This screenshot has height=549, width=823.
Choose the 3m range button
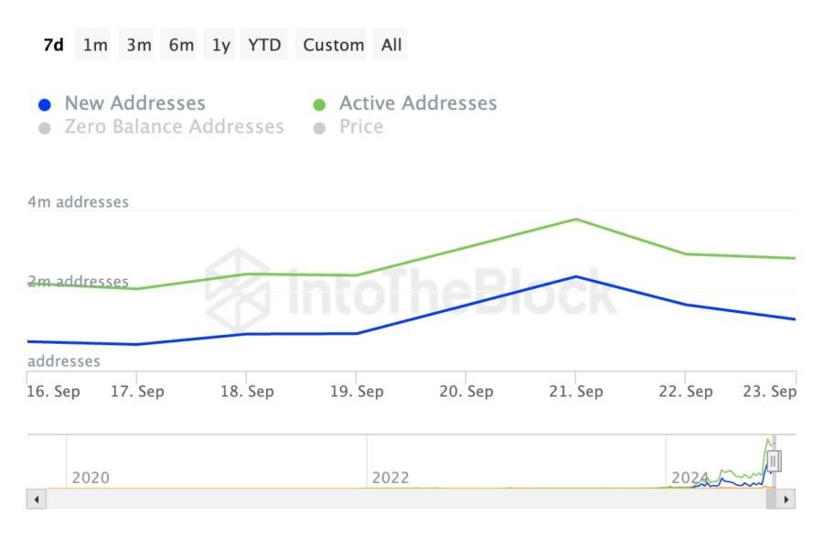click(139, 45)
